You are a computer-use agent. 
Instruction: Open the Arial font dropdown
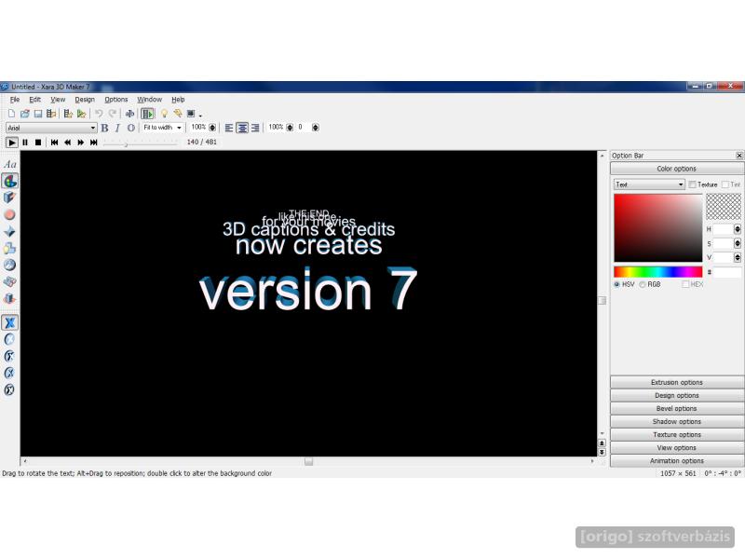tap(51, 128)
